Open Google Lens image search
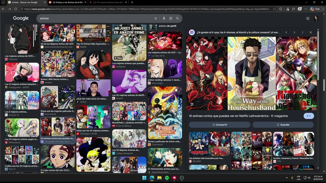This screenshot has height=183, width=326. (x=171, y=18)
